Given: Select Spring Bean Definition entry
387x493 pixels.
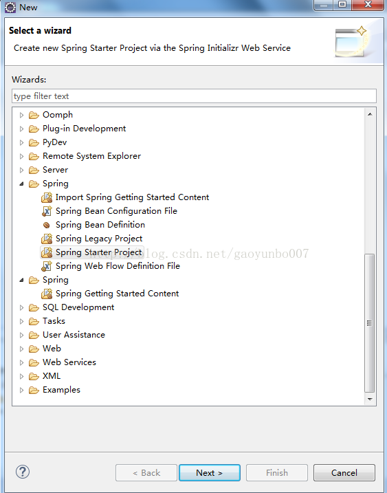Looking at the screenshot, I should 100,225.
